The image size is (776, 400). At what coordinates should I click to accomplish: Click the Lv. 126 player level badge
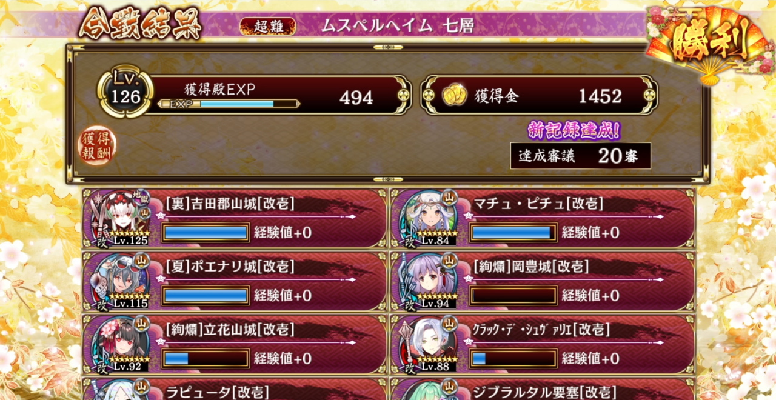click(125, 92)
